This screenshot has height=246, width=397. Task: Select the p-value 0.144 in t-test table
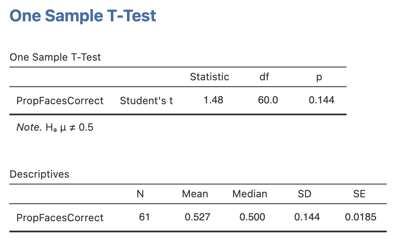[x=322, y=100]
